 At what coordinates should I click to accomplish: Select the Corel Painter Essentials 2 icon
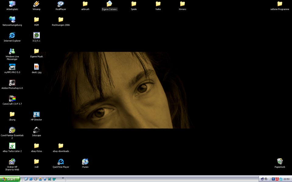(12, 130)
